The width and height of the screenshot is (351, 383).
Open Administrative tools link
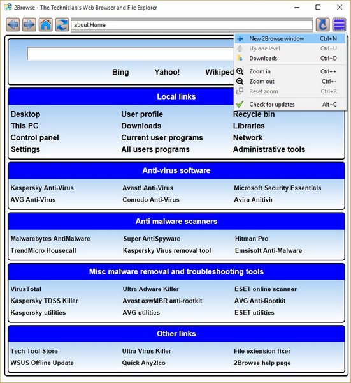coord(269,149)
